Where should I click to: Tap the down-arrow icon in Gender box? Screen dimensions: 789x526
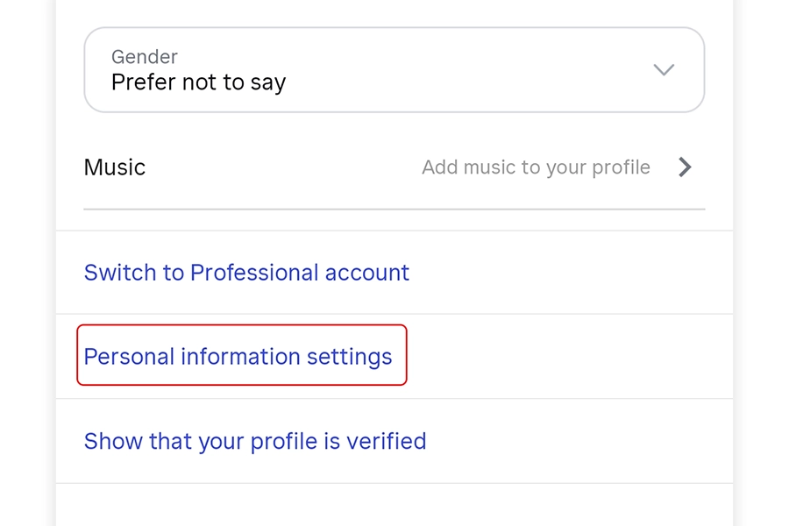click(x=664, y=70)
